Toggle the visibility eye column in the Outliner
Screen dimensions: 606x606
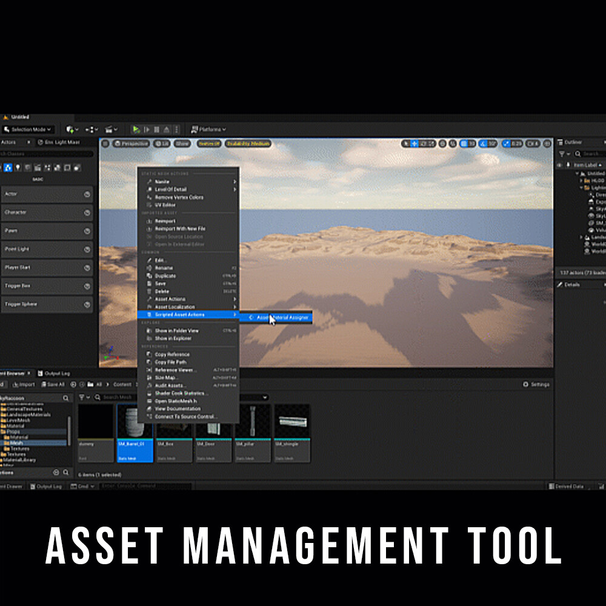click(558, 165)
